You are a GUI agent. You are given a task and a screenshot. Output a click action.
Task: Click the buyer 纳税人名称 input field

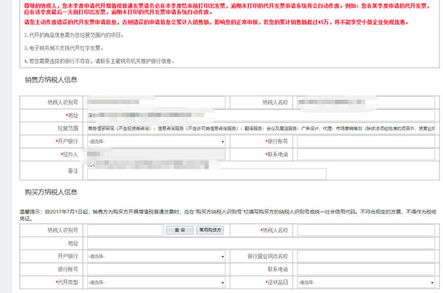click(x=366, y=230)
